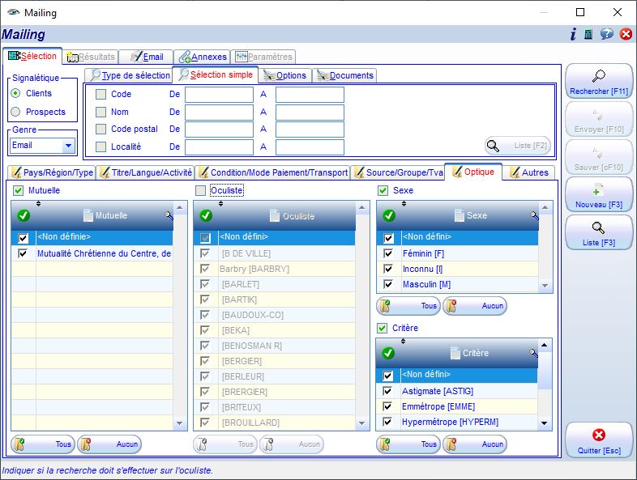The height and width of the screenshot is (480, 637).
Task: Click the Nom 'A' input field
Action: pyautogui.click(x=310, y=112)
